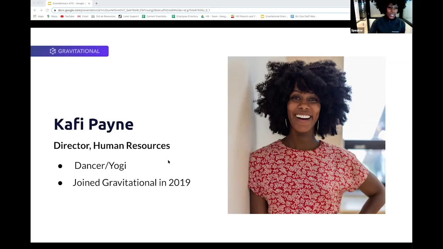The width and height of the screenshot is (443, 249).
Task: Open the Biz Ops Staff Mee... bookmark
Action: tap(304, 16)
